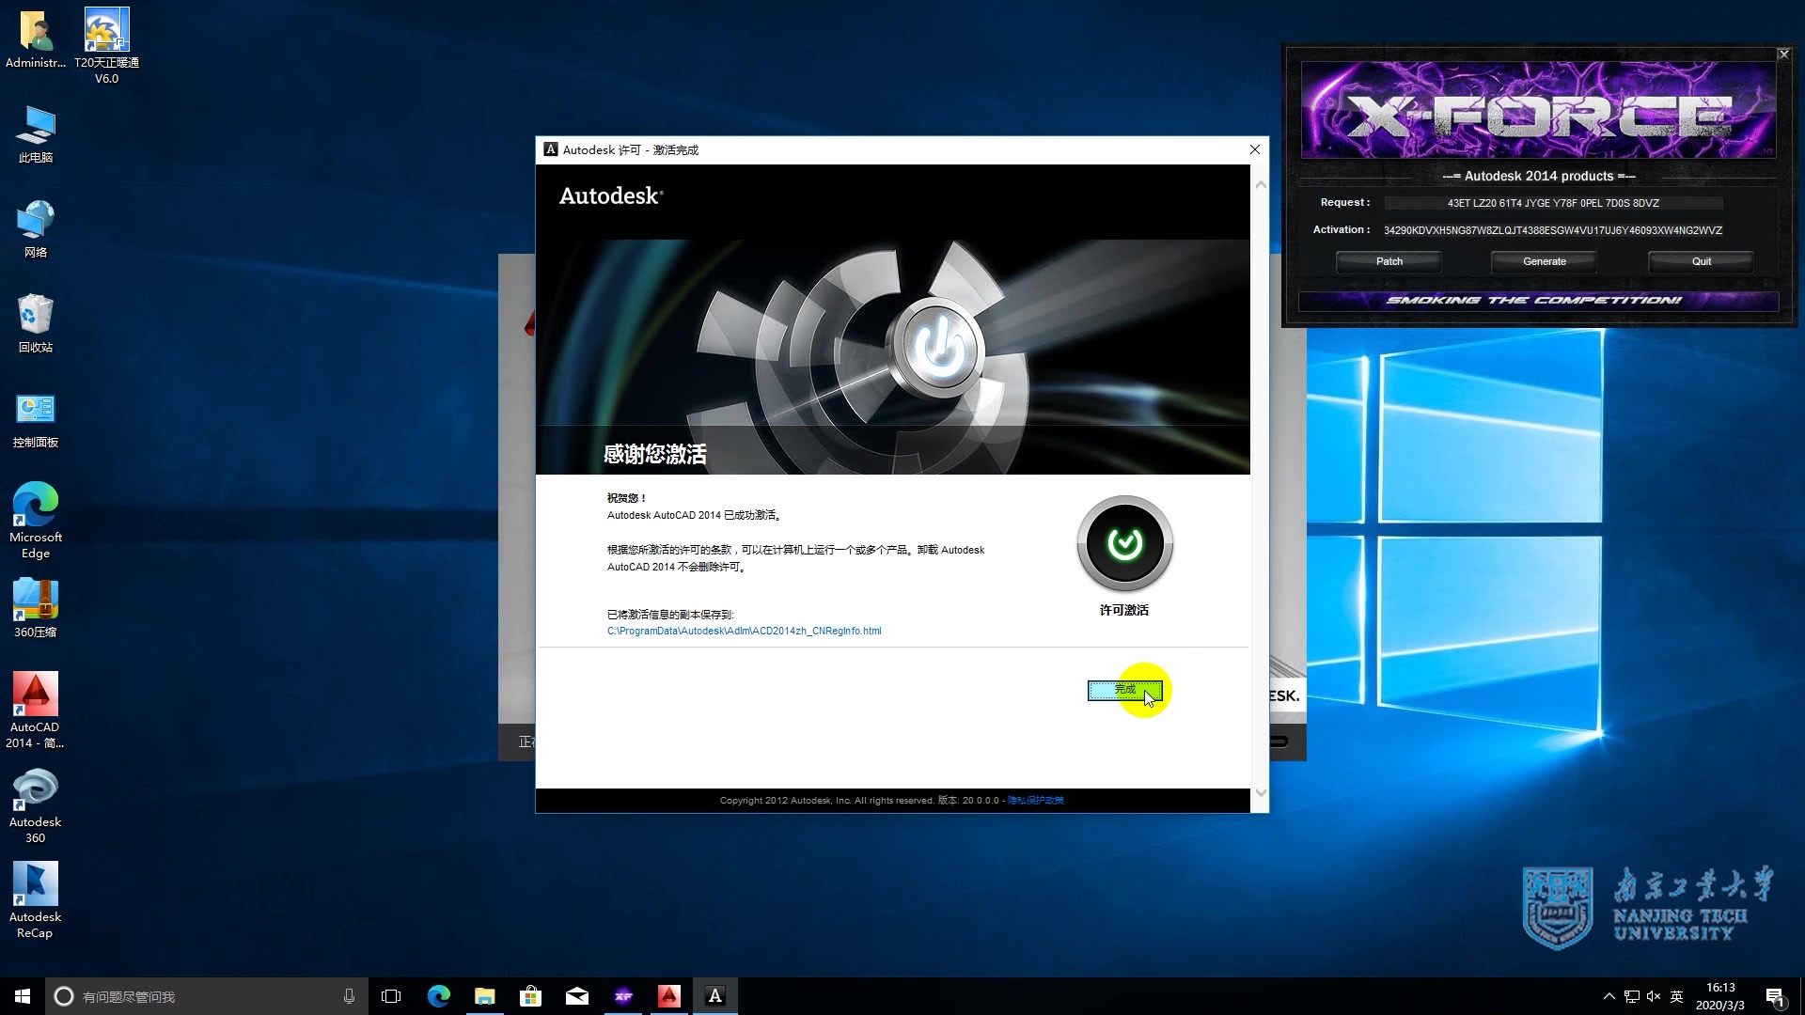Screen dimensions: 1805x1015
Task: Click the microphone icon in the search box
Action: tap(349, 996)
